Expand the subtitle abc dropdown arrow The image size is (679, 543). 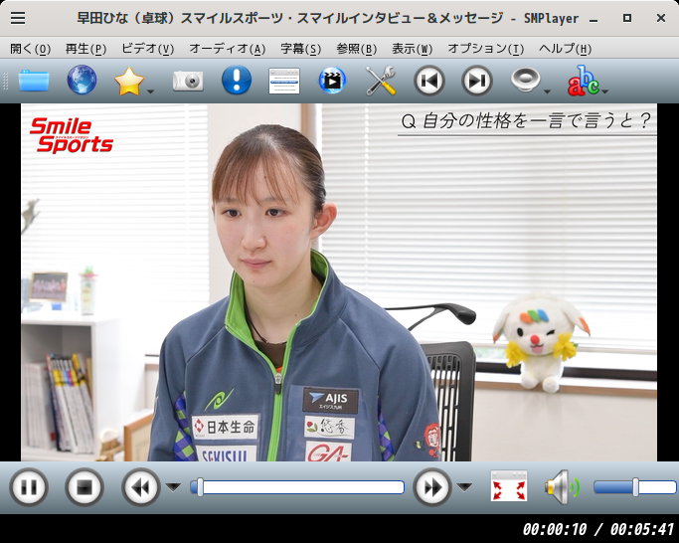[x=605, y=91]
